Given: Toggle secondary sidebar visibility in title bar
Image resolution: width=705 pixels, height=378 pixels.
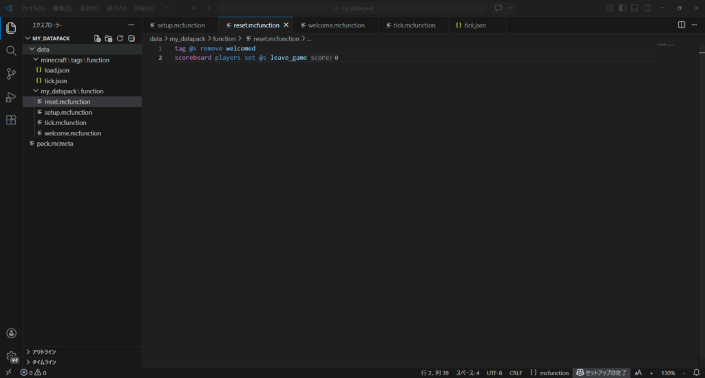Looking at the screenshot, I should (x=647, y=8).
